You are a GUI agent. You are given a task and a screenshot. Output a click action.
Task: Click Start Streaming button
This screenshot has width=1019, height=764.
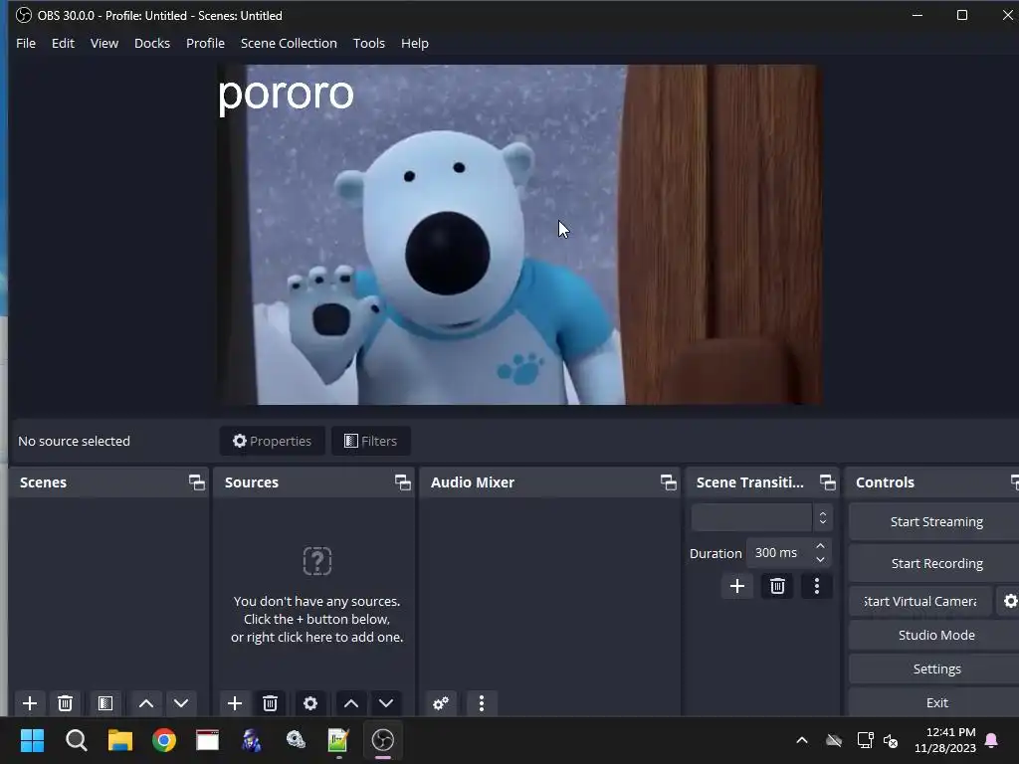point(935,521)
